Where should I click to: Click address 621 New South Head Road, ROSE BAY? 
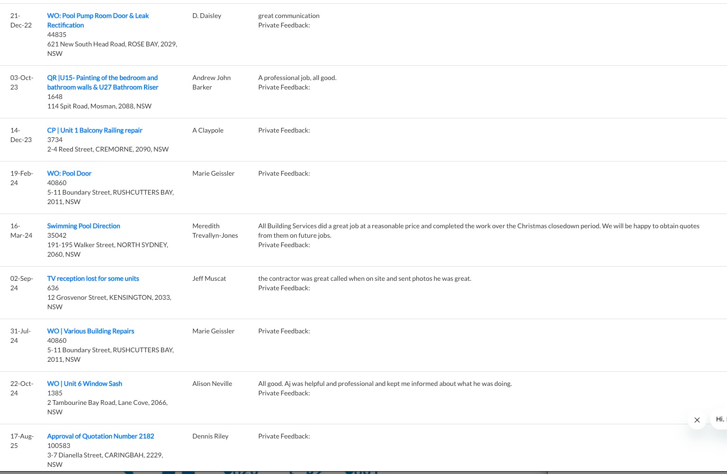(112, 49)
